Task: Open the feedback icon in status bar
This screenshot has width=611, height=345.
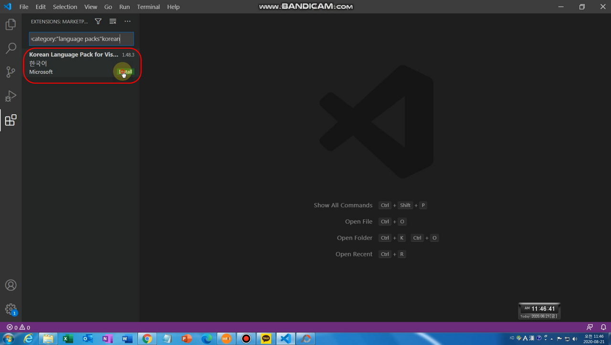Action: (590, 327)
